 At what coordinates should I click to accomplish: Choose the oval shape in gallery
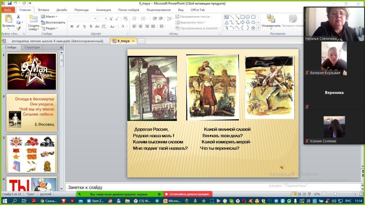click(x=248, y=17)
